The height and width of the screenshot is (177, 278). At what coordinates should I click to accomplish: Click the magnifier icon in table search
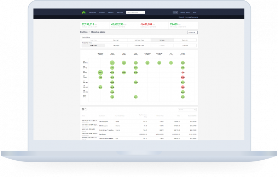click(195, 110)
